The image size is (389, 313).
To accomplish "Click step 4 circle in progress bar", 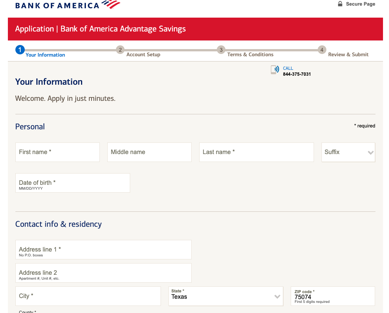I will 322,50.
